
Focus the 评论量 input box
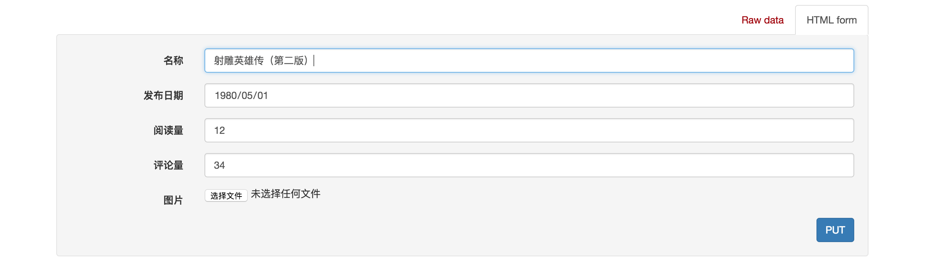529,165
